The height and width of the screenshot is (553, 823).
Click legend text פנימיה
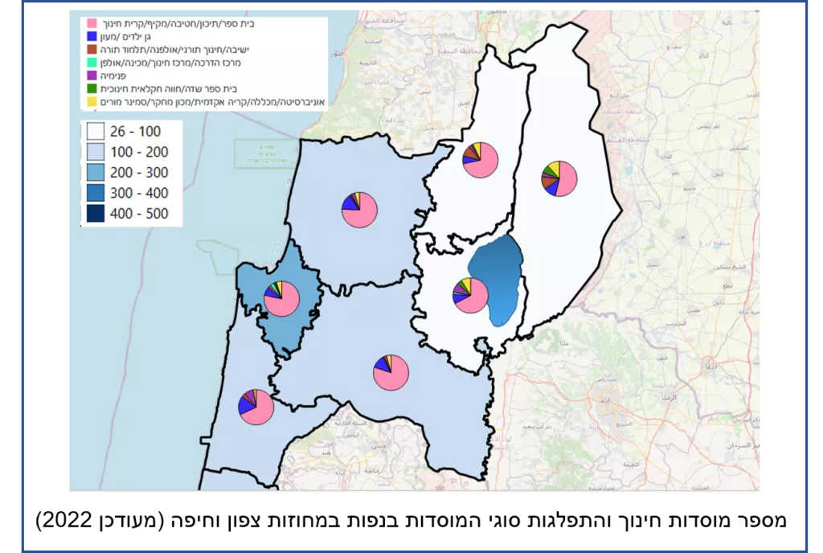pyautogui.click(x=113, y=76)
